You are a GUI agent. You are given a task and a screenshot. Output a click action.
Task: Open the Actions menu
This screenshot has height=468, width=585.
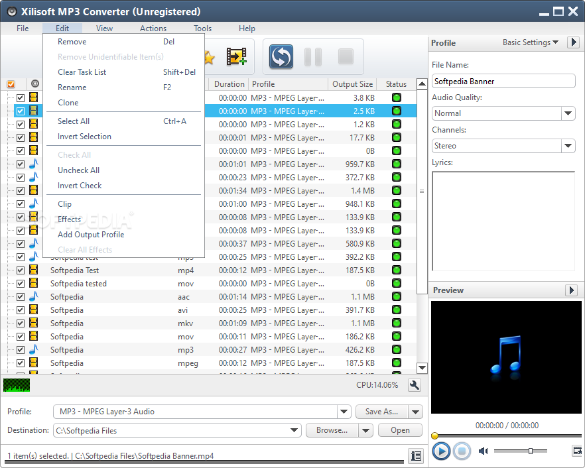click(x=153, y=29)
